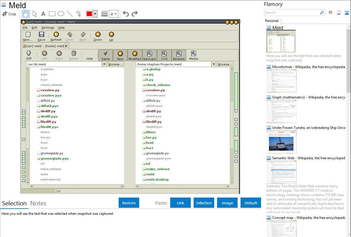Open the File menu in Meld
351x237 pixels.
click(x=25, y=27)
